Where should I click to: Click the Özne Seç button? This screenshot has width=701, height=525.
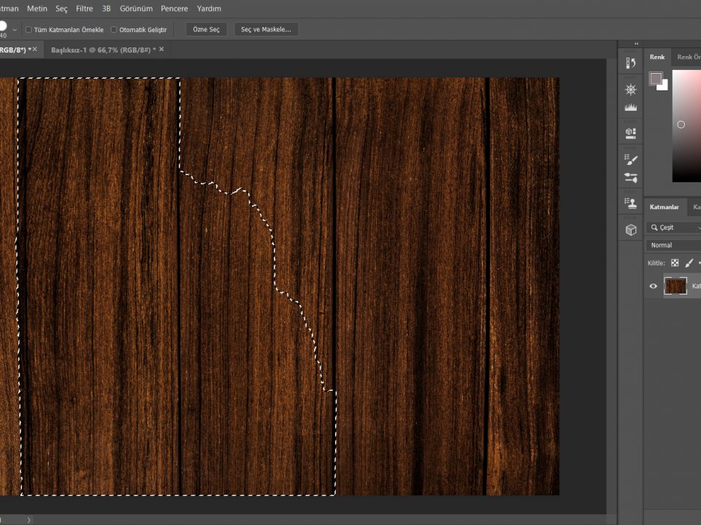pos(207,29)
